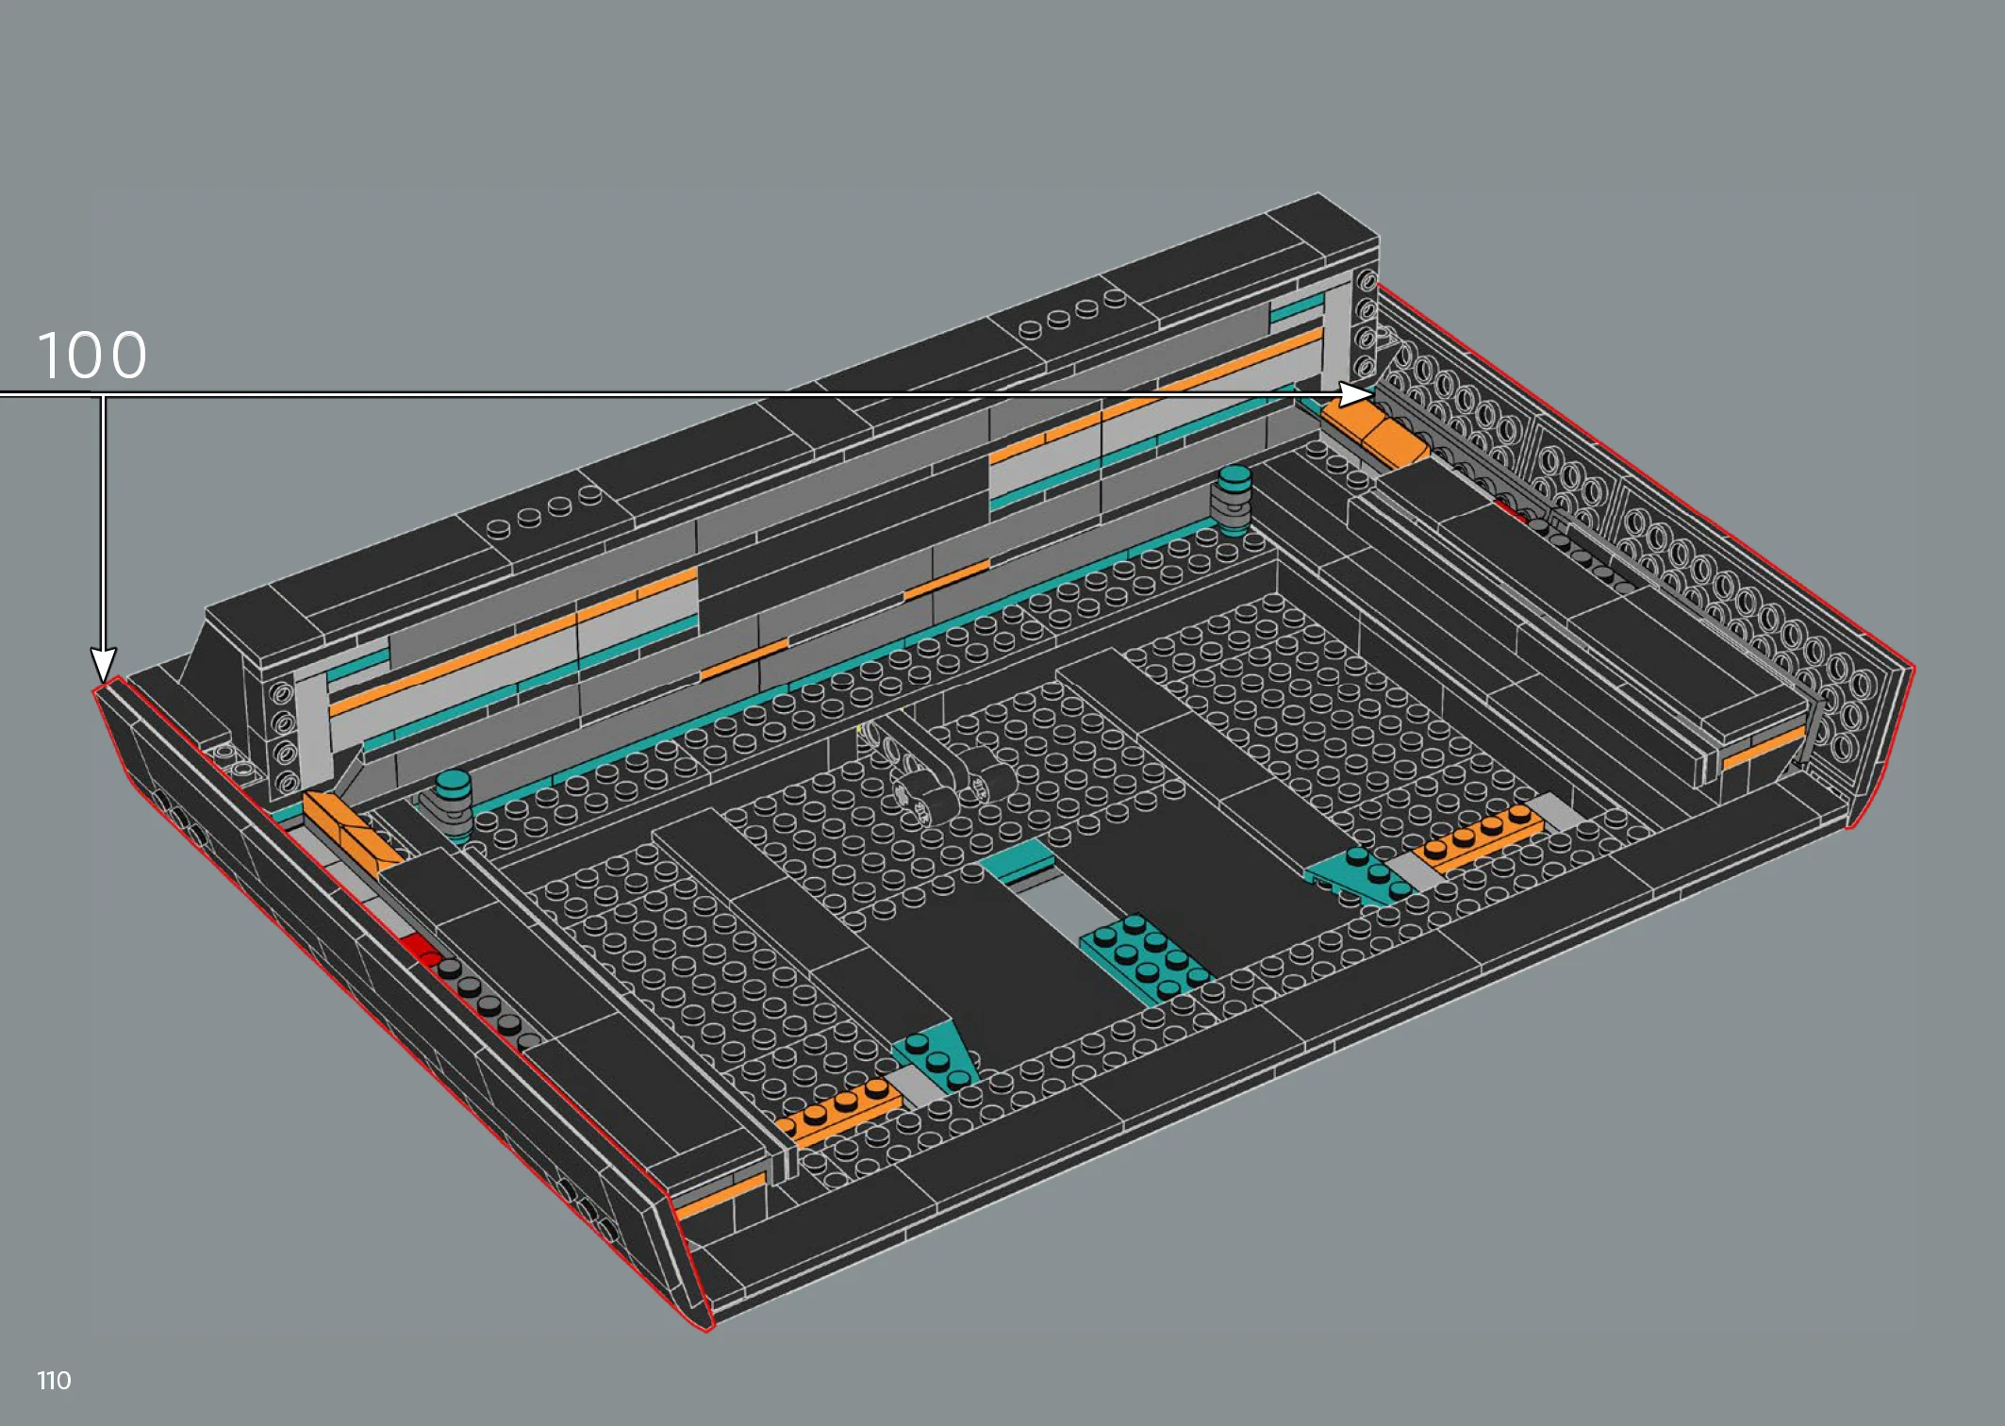The width and height of the screenshot is (2005, 1426).
Task: Click the step number "100"
Action: click(x=92, y=356)
